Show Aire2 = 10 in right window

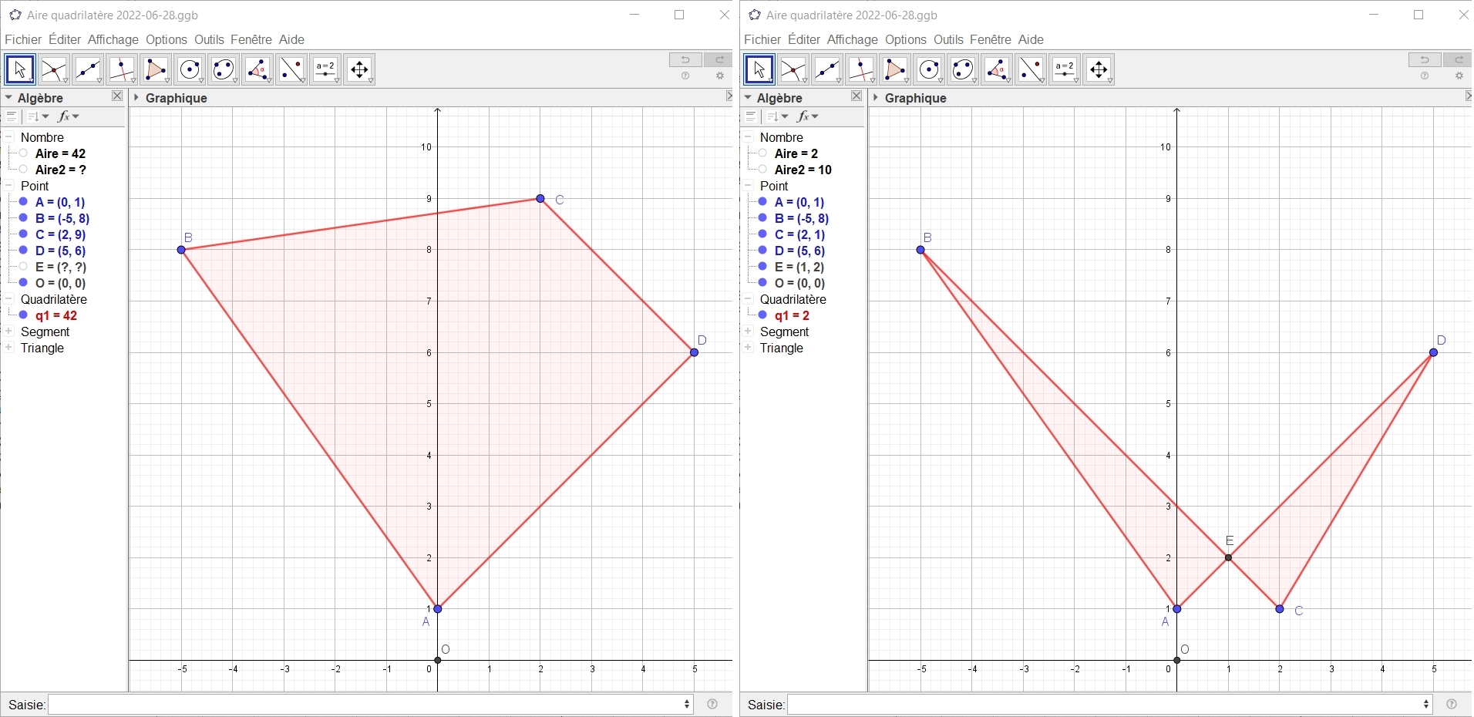(762, 170)
